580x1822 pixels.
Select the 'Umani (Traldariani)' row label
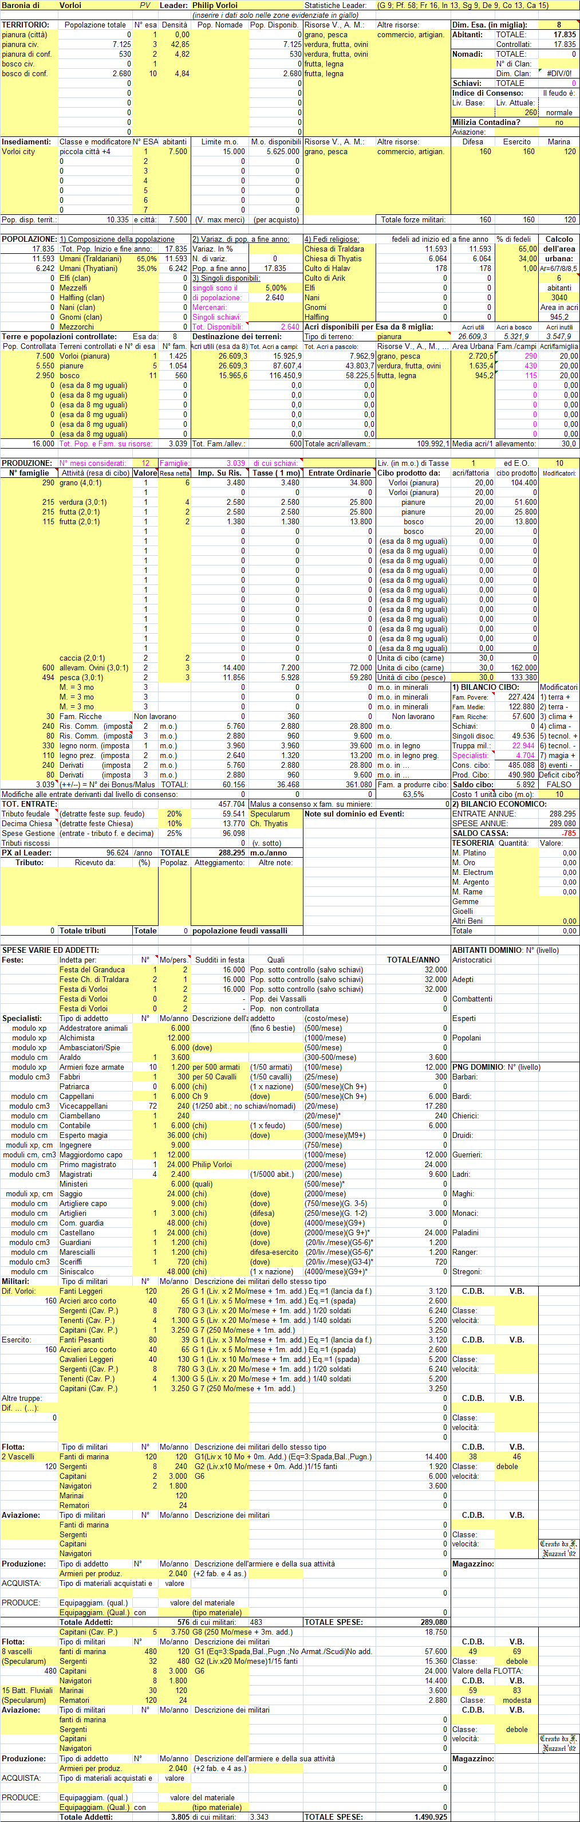click(90, 259)
